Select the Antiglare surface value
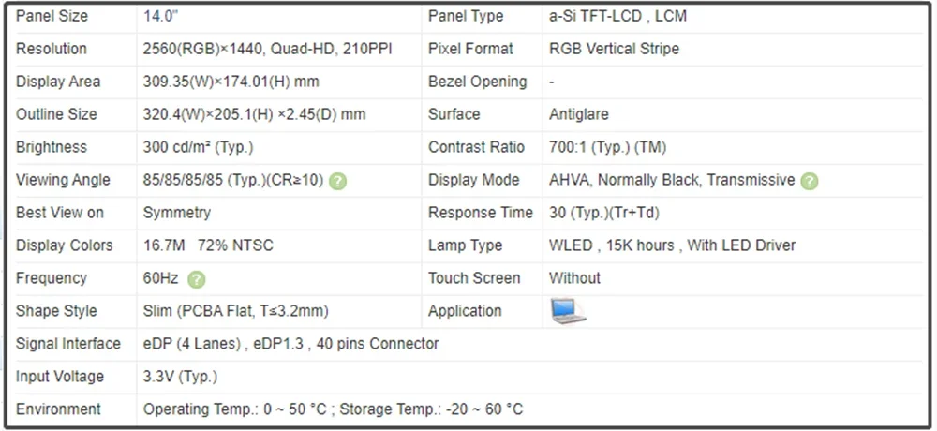937x431 pixels. pyautogui.click(x=578, y=114)
